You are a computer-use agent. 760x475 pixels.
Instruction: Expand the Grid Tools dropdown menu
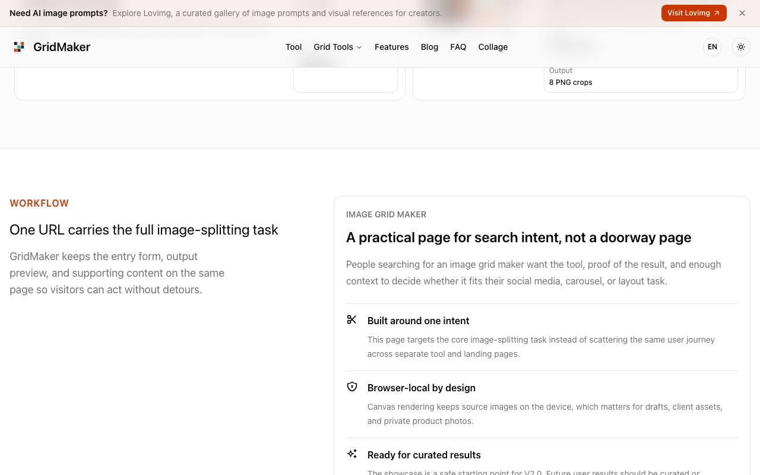coord(338,47)
